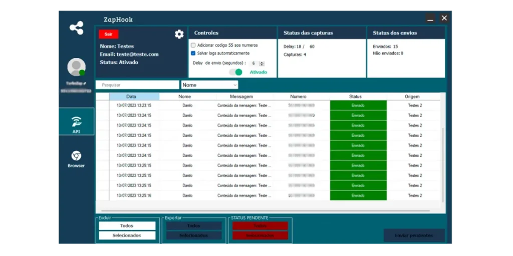
Task: Click STATUS PENDENTE Todos red button
Action: (260, 225)
